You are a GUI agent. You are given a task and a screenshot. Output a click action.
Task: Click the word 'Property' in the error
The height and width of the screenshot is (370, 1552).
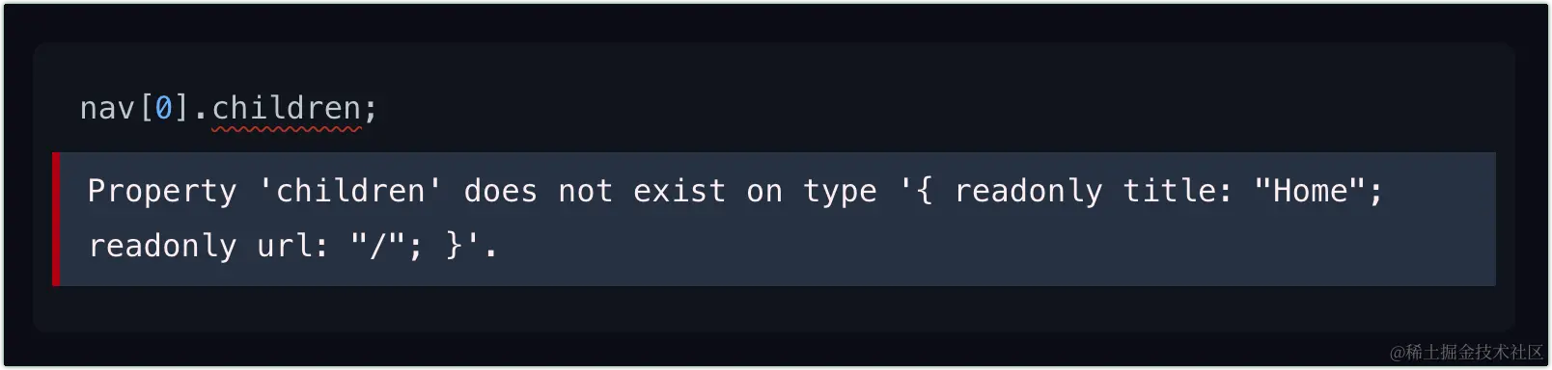[x=162, y=191]
